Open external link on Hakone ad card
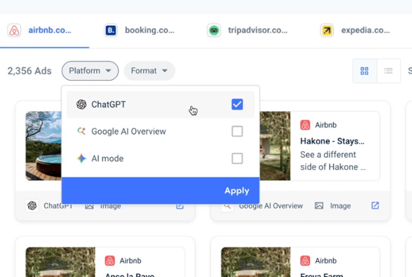Screen dimensions: 412x277 (375, 205)
